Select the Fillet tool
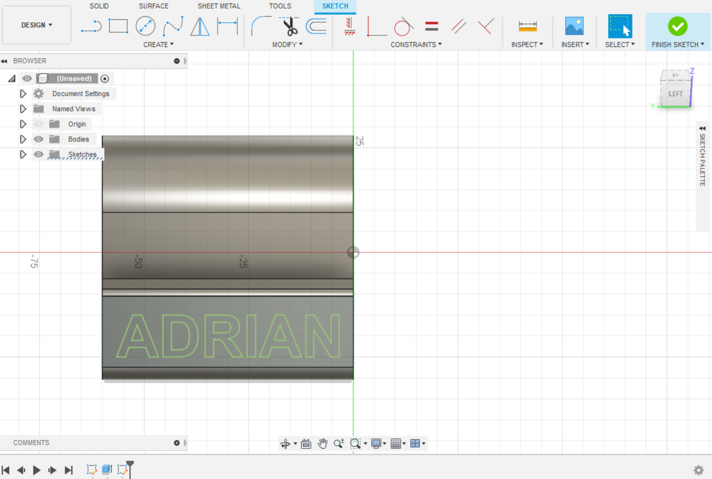This screenshot has width=712, height=479. pyautogui.click(x=261, y=26)
